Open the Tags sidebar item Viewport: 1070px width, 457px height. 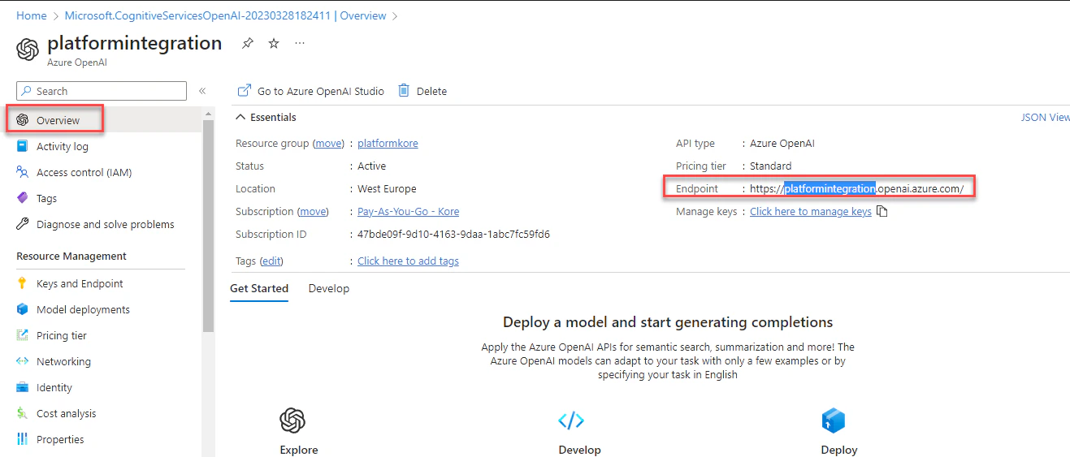tap(46, 198)
